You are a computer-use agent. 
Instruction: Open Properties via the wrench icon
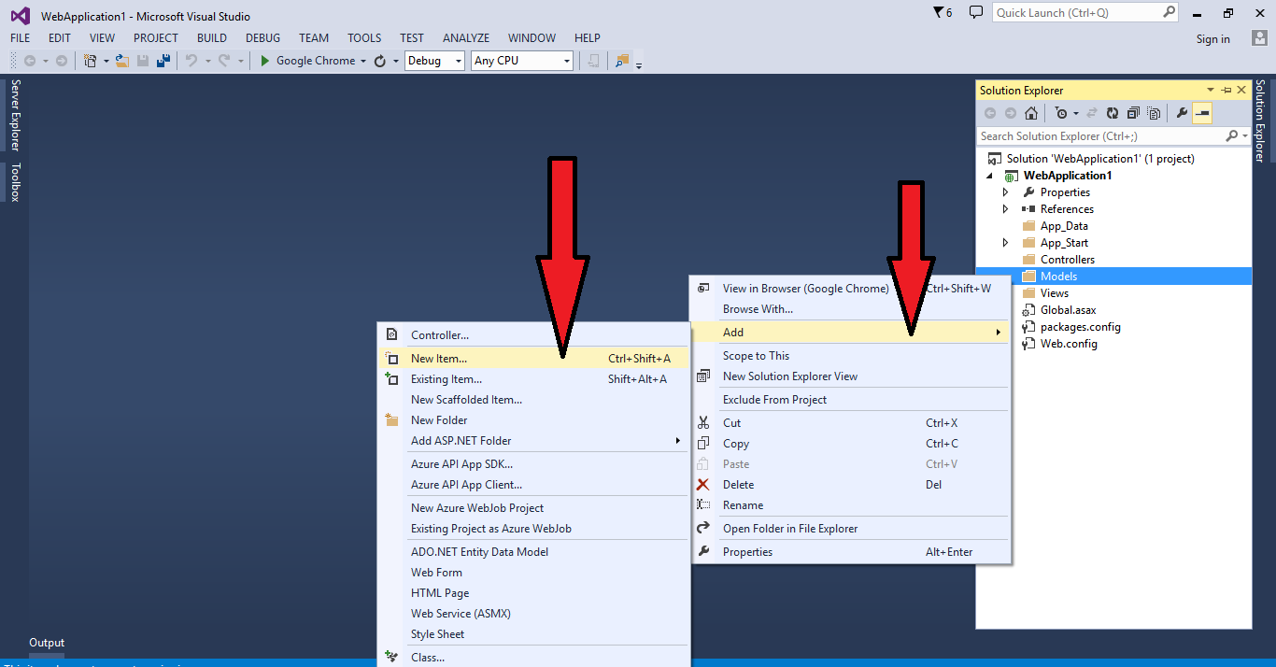point(1183,112)
